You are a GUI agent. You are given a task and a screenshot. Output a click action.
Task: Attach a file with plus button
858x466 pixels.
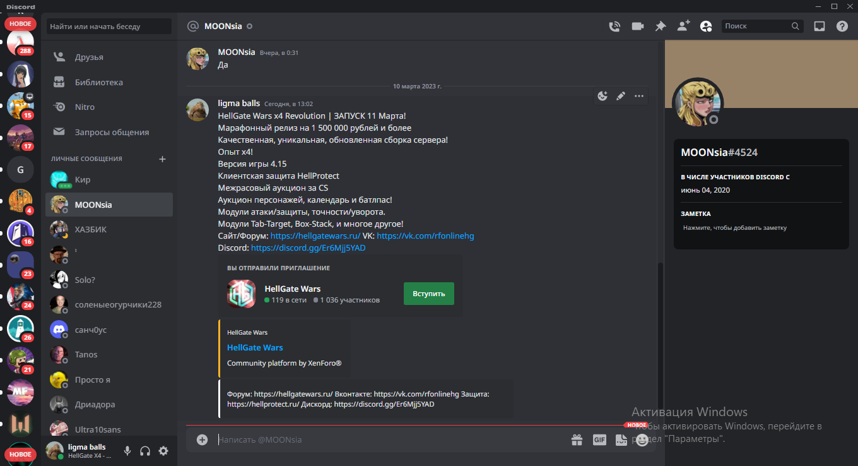(x=202, y=439)
